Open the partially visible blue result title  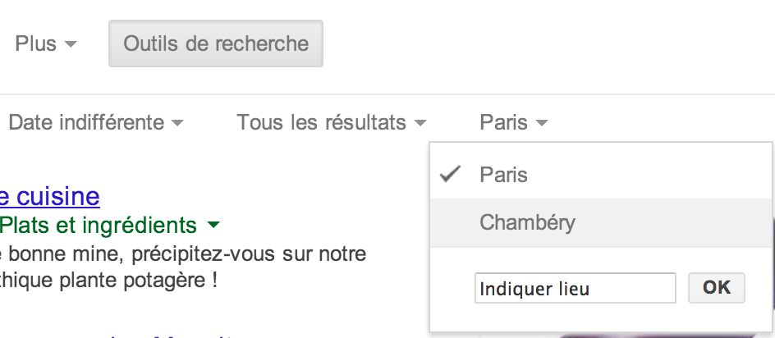tap(168, 336)
